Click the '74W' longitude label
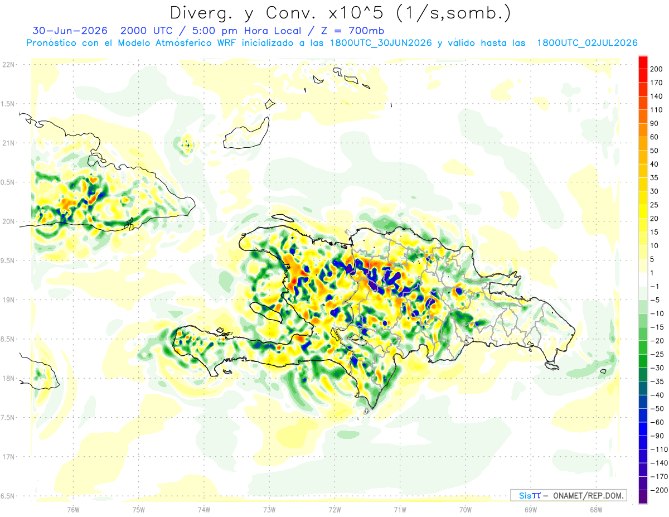 tap(204, 509)
